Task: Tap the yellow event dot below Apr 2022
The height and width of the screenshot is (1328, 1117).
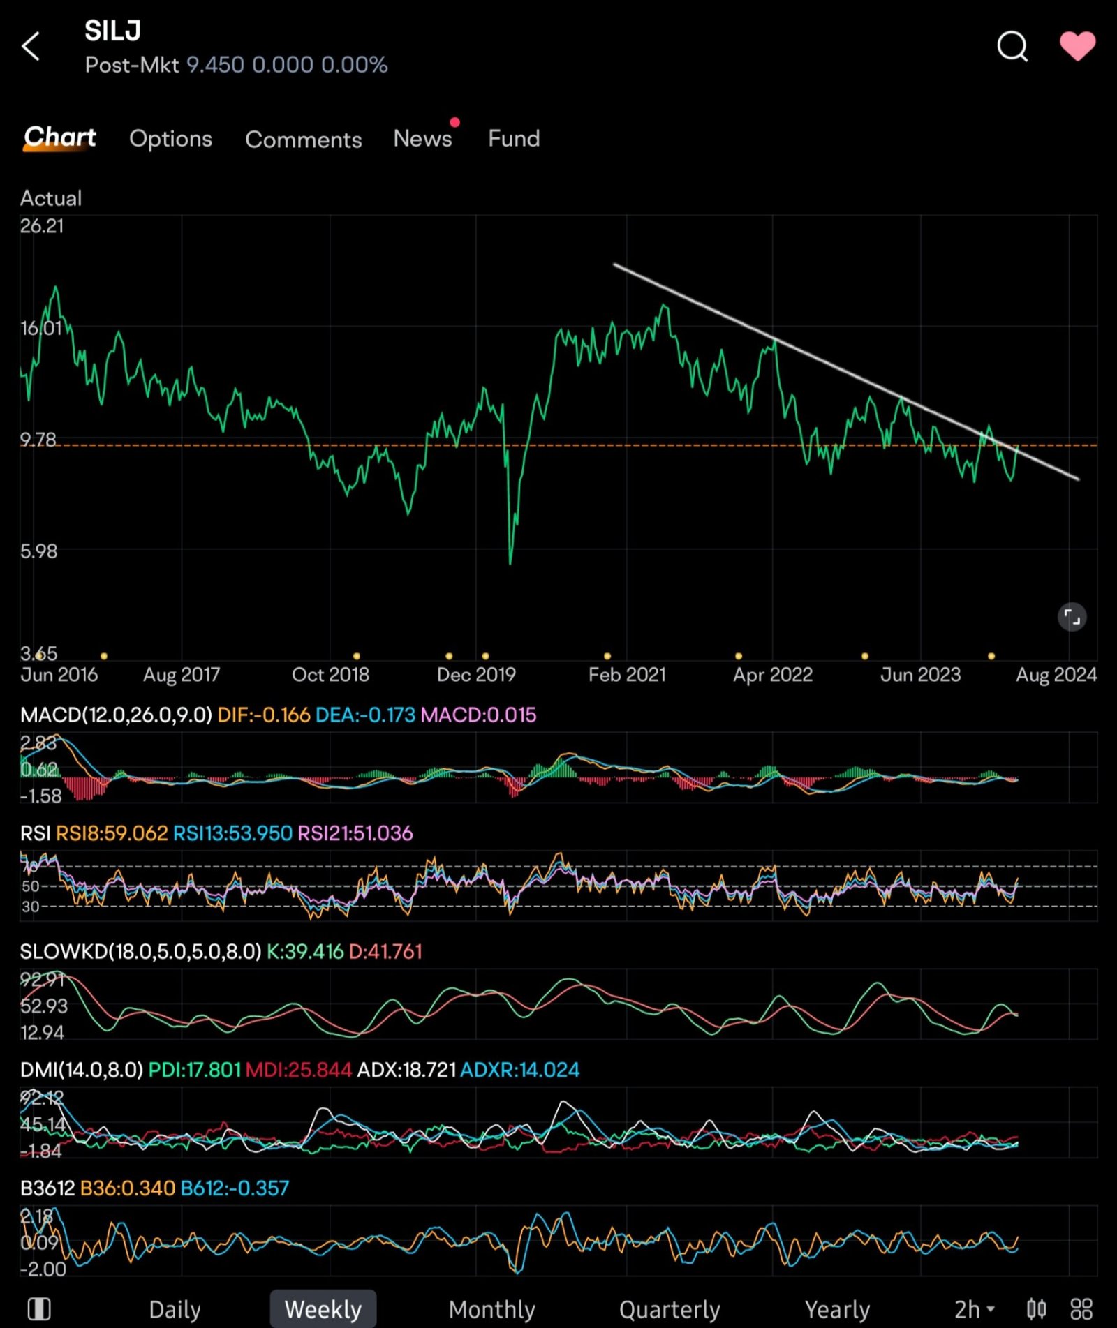Action: (739, 656)
